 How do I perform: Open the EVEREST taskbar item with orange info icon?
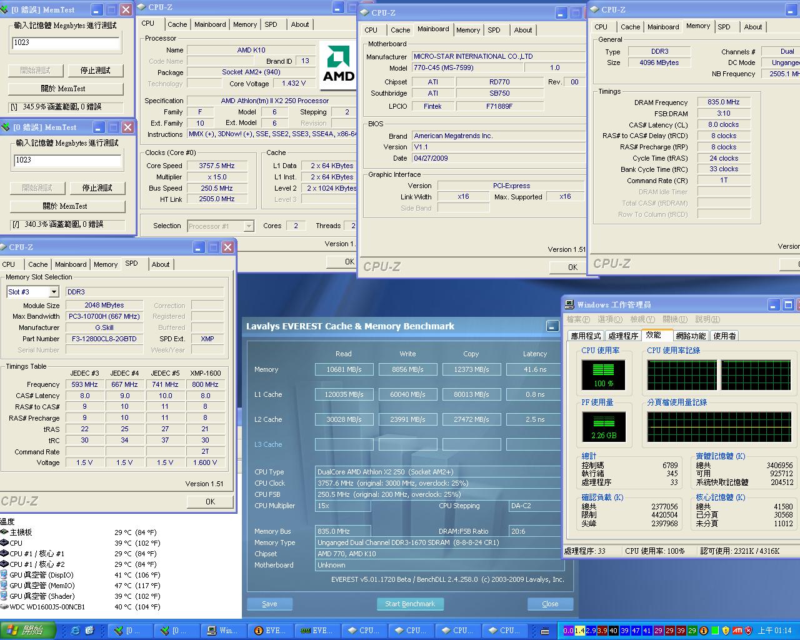271,631
